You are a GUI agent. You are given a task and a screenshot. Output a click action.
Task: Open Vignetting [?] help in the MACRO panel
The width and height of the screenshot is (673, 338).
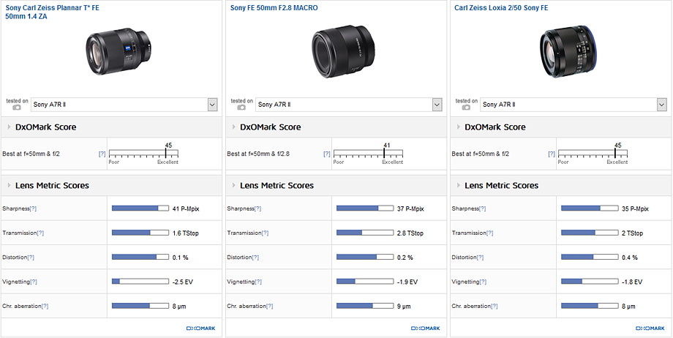[x=258, y=282]
